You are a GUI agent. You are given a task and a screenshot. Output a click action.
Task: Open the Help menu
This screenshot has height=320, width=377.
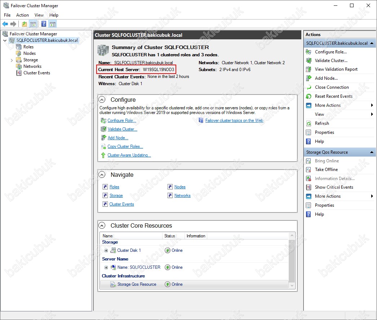tap(54, 15)
